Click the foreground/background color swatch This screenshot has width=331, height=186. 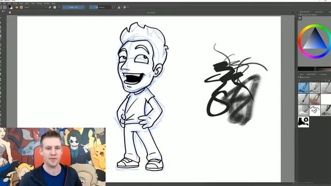pos(10,7)
